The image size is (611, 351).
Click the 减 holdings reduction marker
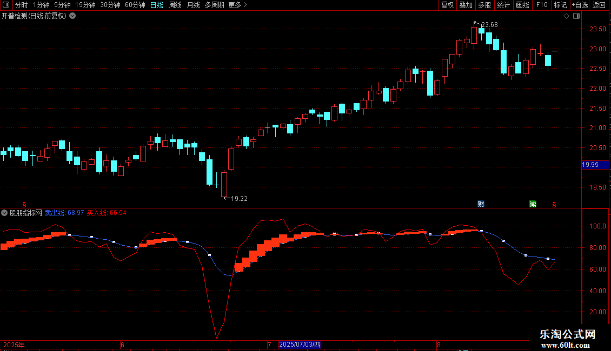(533, 204)
